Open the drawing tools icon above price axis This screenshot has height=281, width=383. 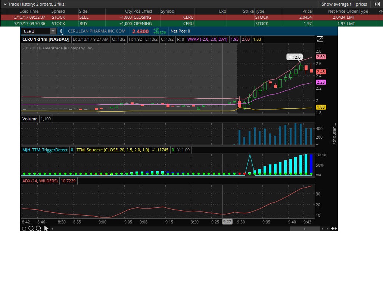(320, 39)
